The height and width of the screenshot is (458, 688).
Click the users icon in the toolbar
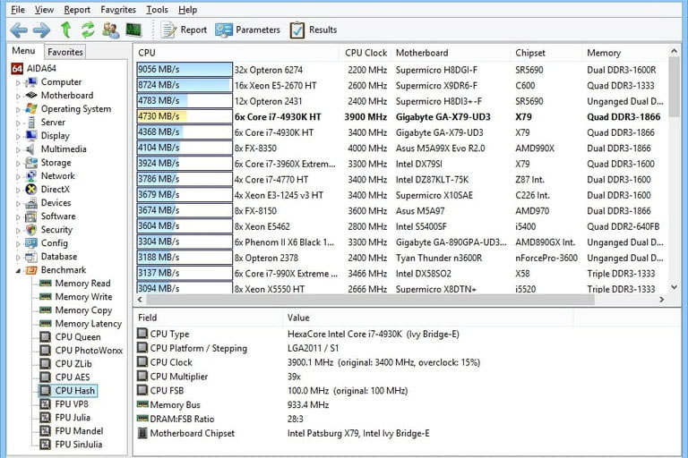click(110, 30)
